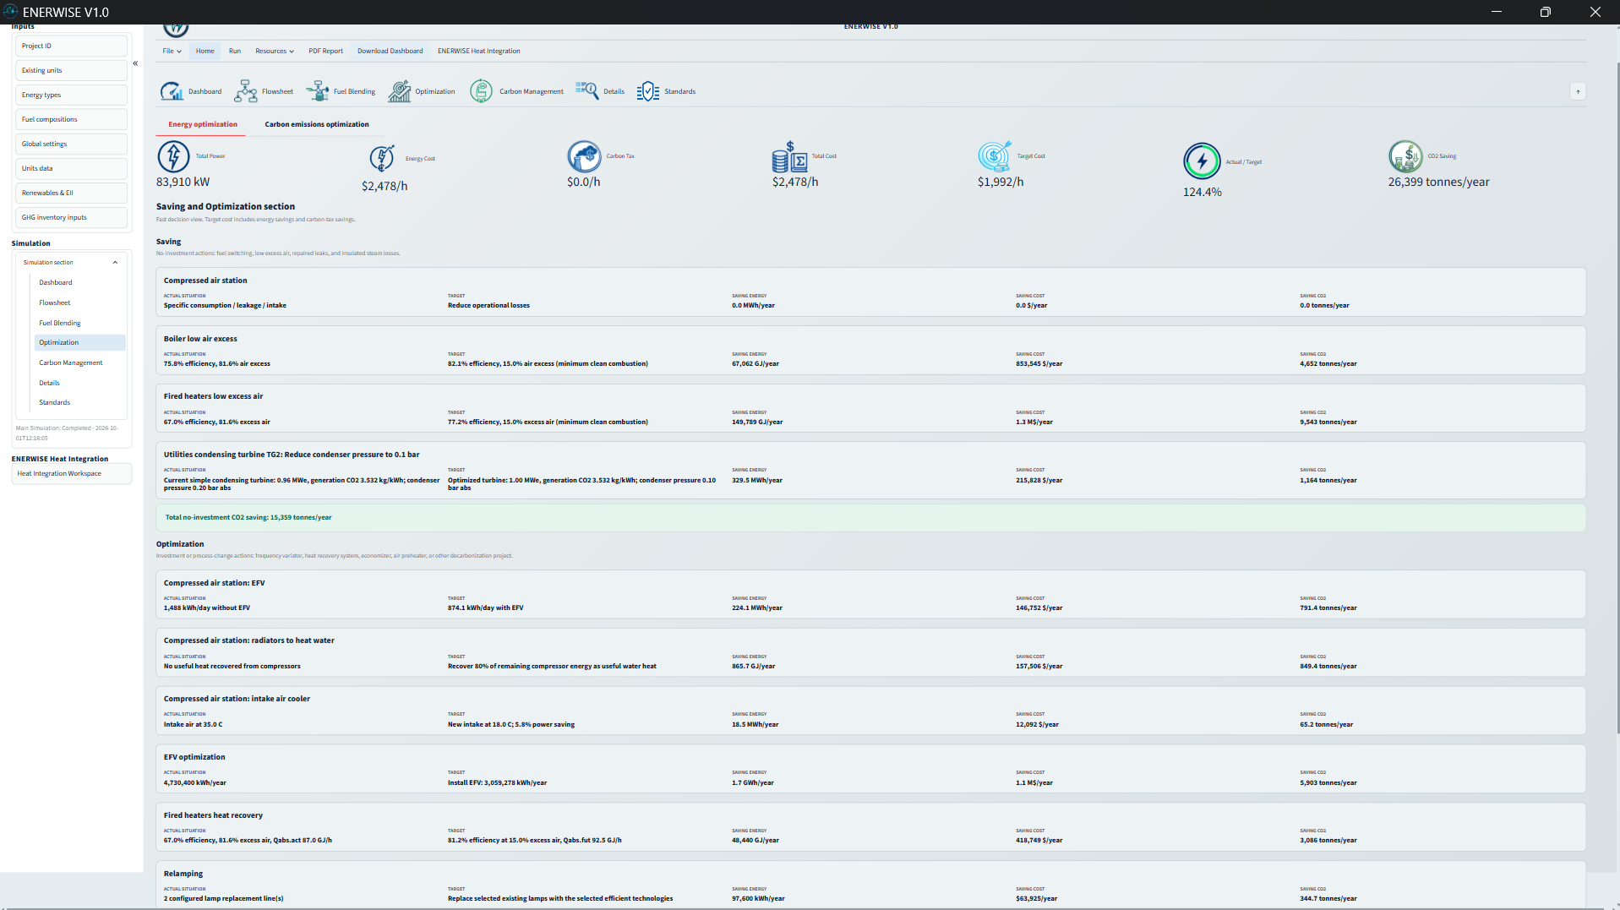Click the CO2 Saving icon
Image resolution: width=1620 pixels, height=910 pixels.
tap(1405, 156)
